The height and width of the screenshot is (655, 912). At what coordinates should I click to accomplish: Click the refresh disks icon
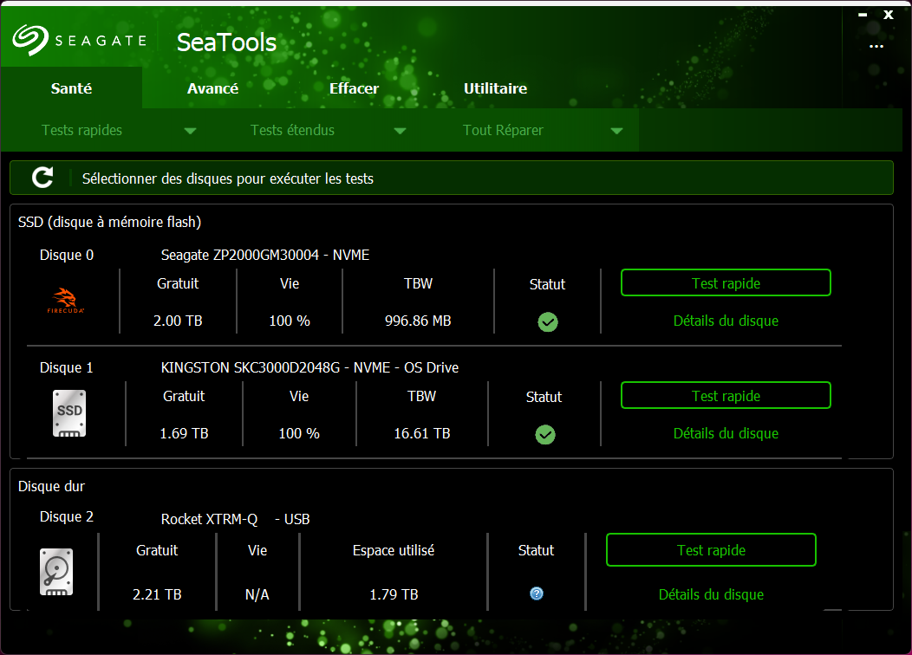(41, 177)
